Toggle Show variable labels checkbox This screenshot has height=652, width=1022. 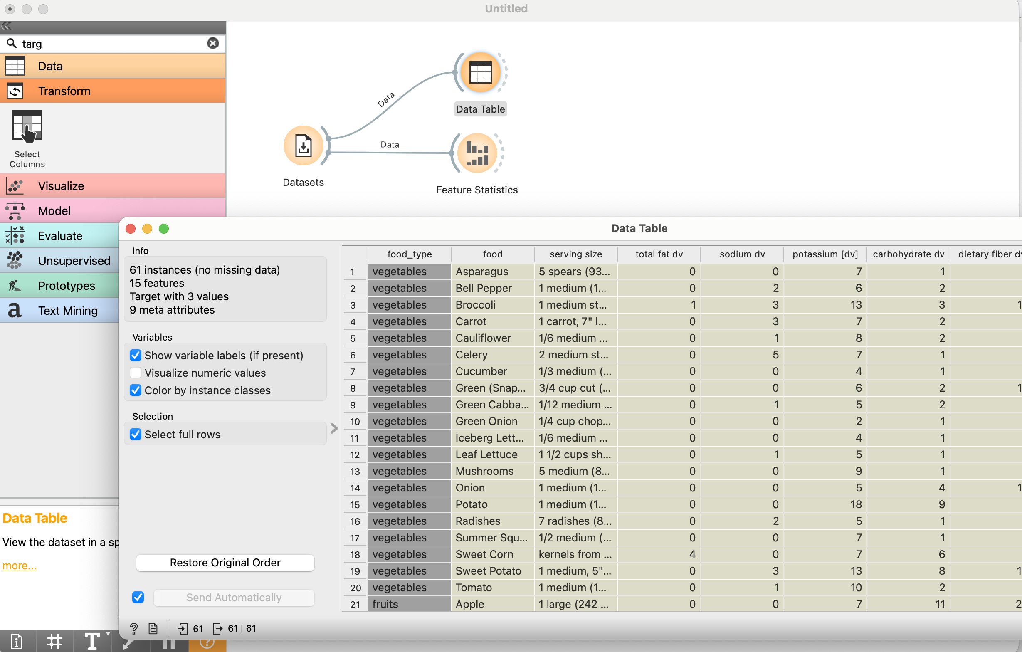coord(136,355)
